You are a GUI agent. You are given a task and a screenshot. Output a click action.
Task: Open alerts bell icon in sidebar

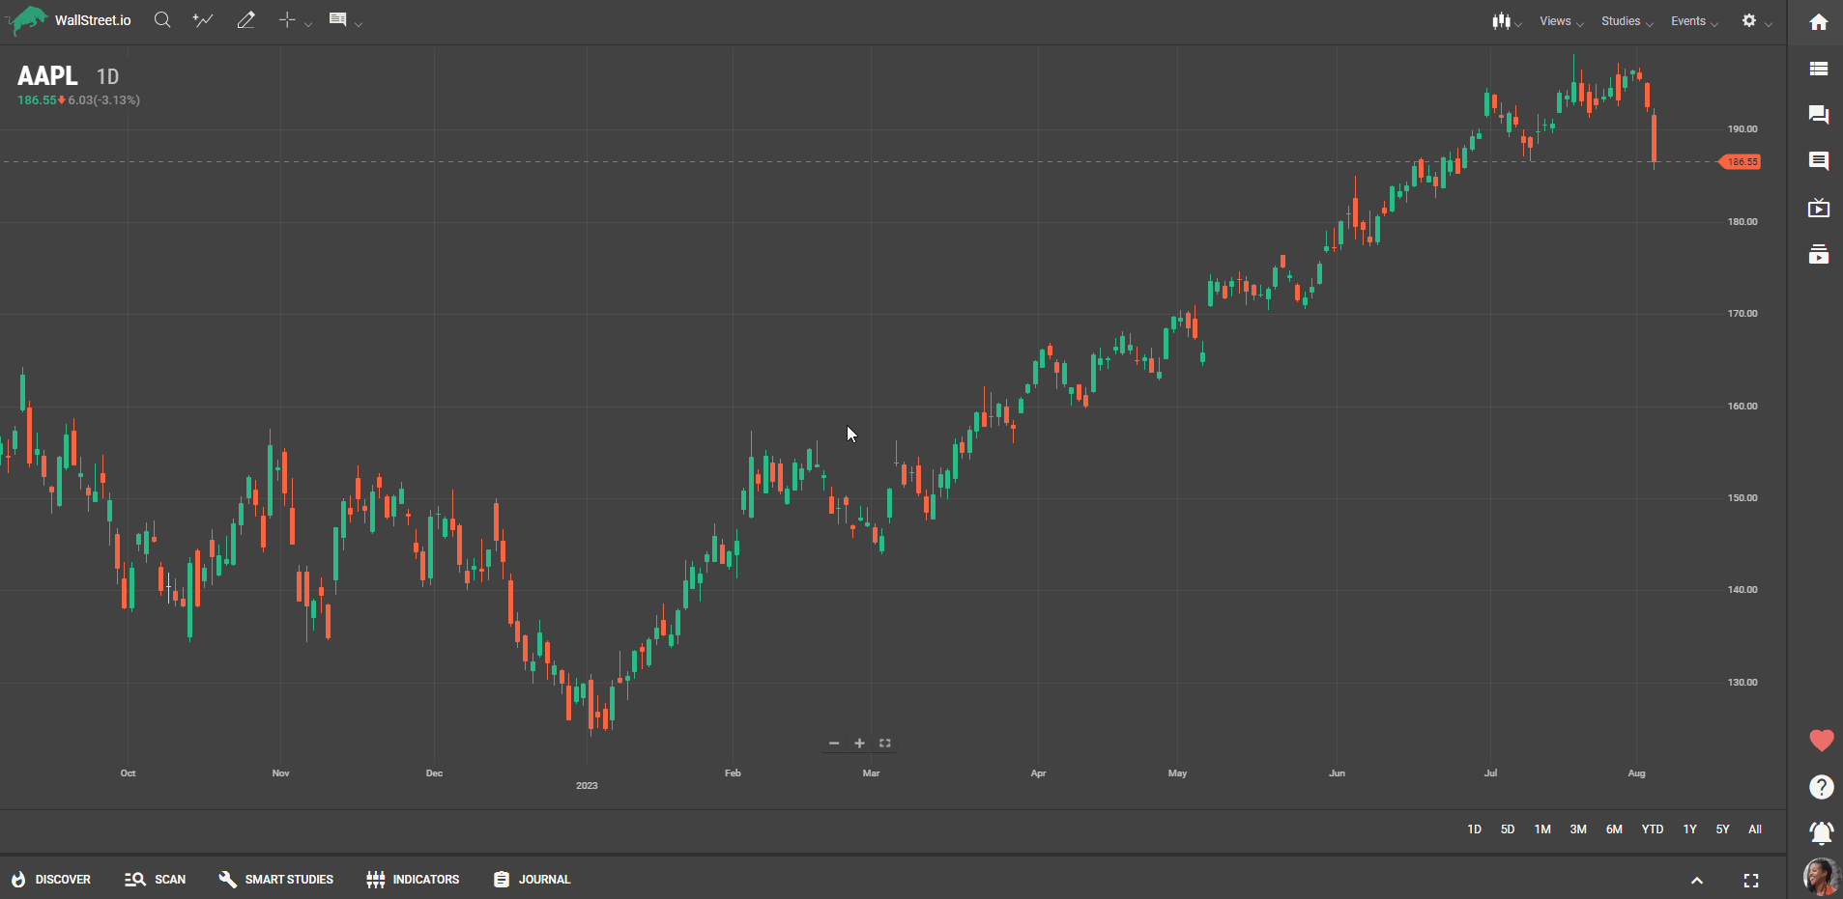[1821, 832]
